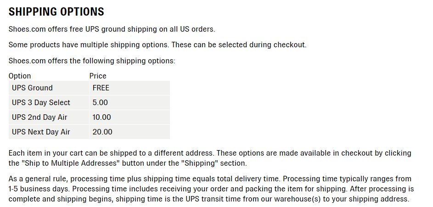This screenshot has height=207, width=433.
Task: Click the FREE price cell
Action: coord(129,88)
